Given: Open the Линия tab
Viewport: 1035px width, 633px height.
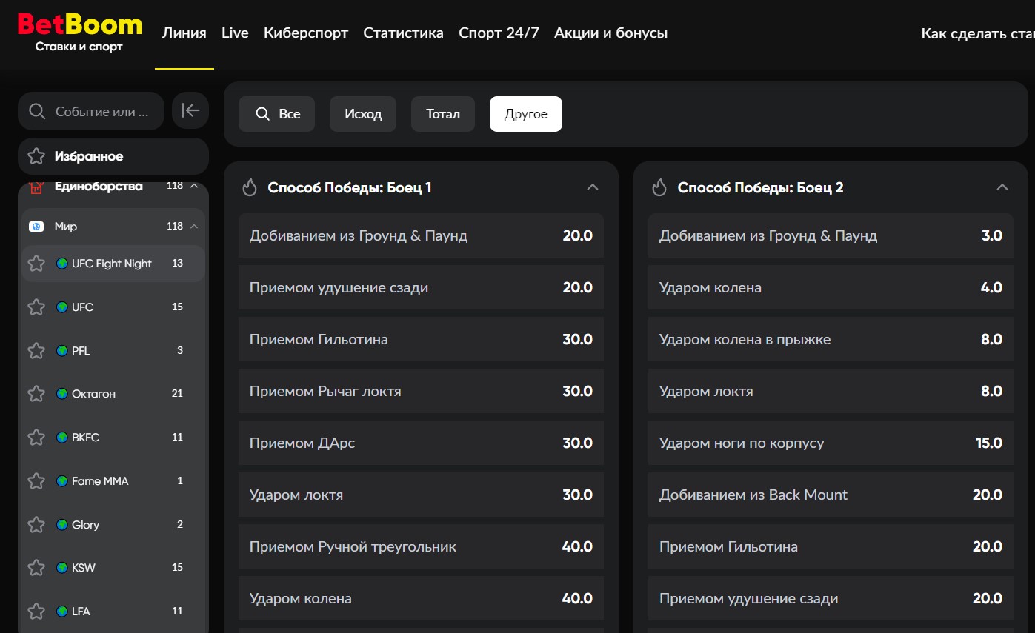Looking at the screenshot, I should (x=184, y=33).
